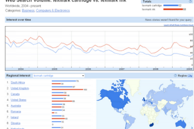
Task: Select South Africa in regional list
Action: (x=18, y=82)
